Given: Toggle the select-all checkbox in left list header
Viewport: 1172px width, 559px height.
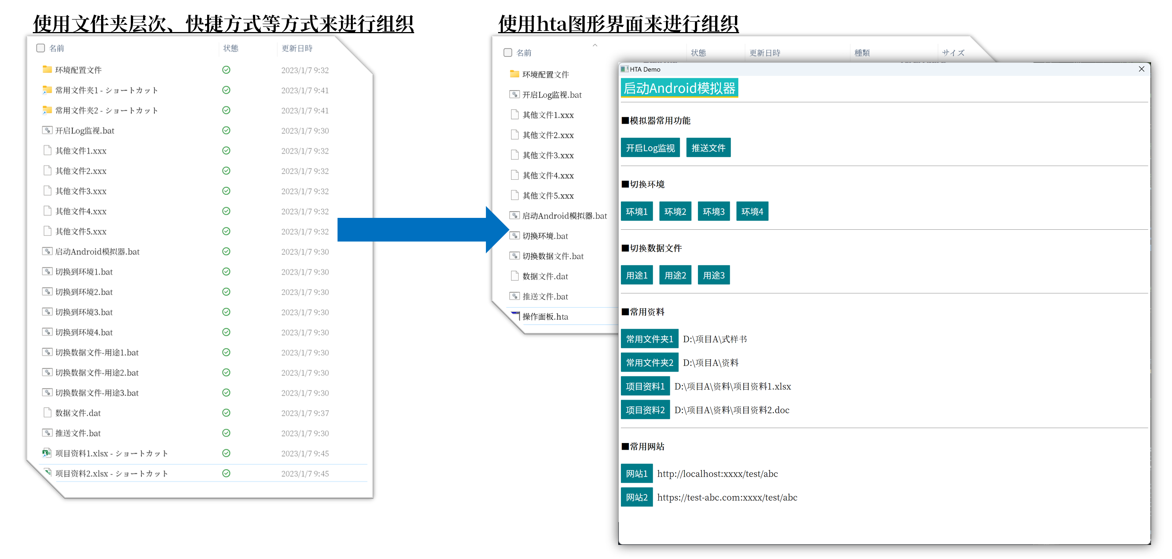Looking at the screenshot, I should (x=40, y=48).
